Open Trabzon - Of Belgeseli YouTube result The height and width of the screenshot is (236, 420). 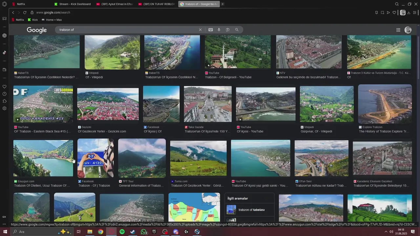coord(238,52)
